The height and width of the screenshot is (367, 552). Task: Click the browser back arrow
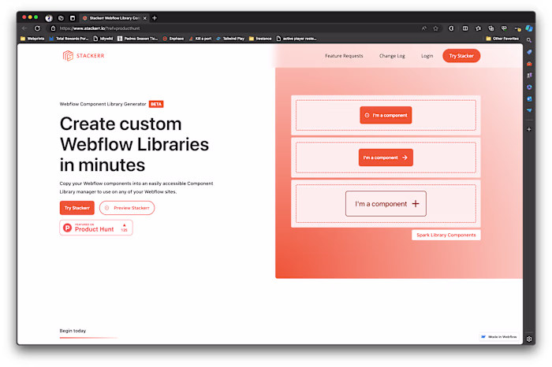pyautogui.click(x=24, y=28)
